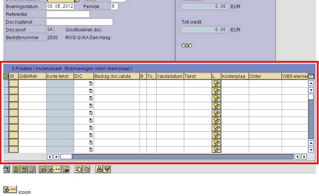Click the copy row icon
Viewport: 319px width, 196px height.
click(x=78, y=169)
